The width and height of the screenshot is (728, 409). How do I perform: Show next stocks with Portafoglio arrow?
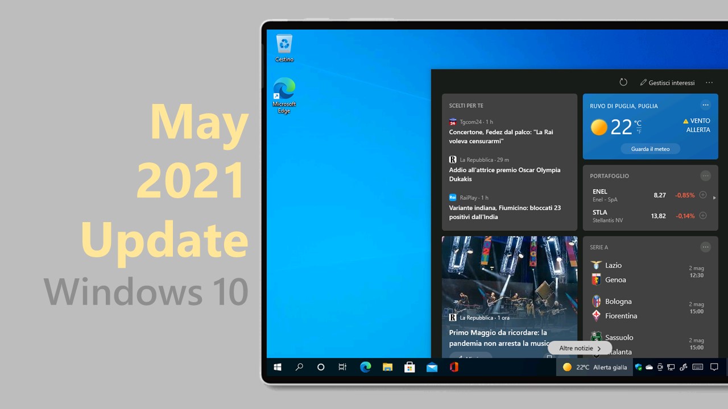point(714,198)
